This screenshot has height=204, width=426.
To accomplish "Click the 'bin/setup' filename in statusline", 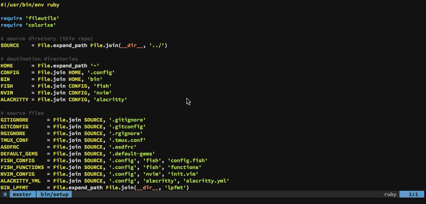I will [54, 194].
